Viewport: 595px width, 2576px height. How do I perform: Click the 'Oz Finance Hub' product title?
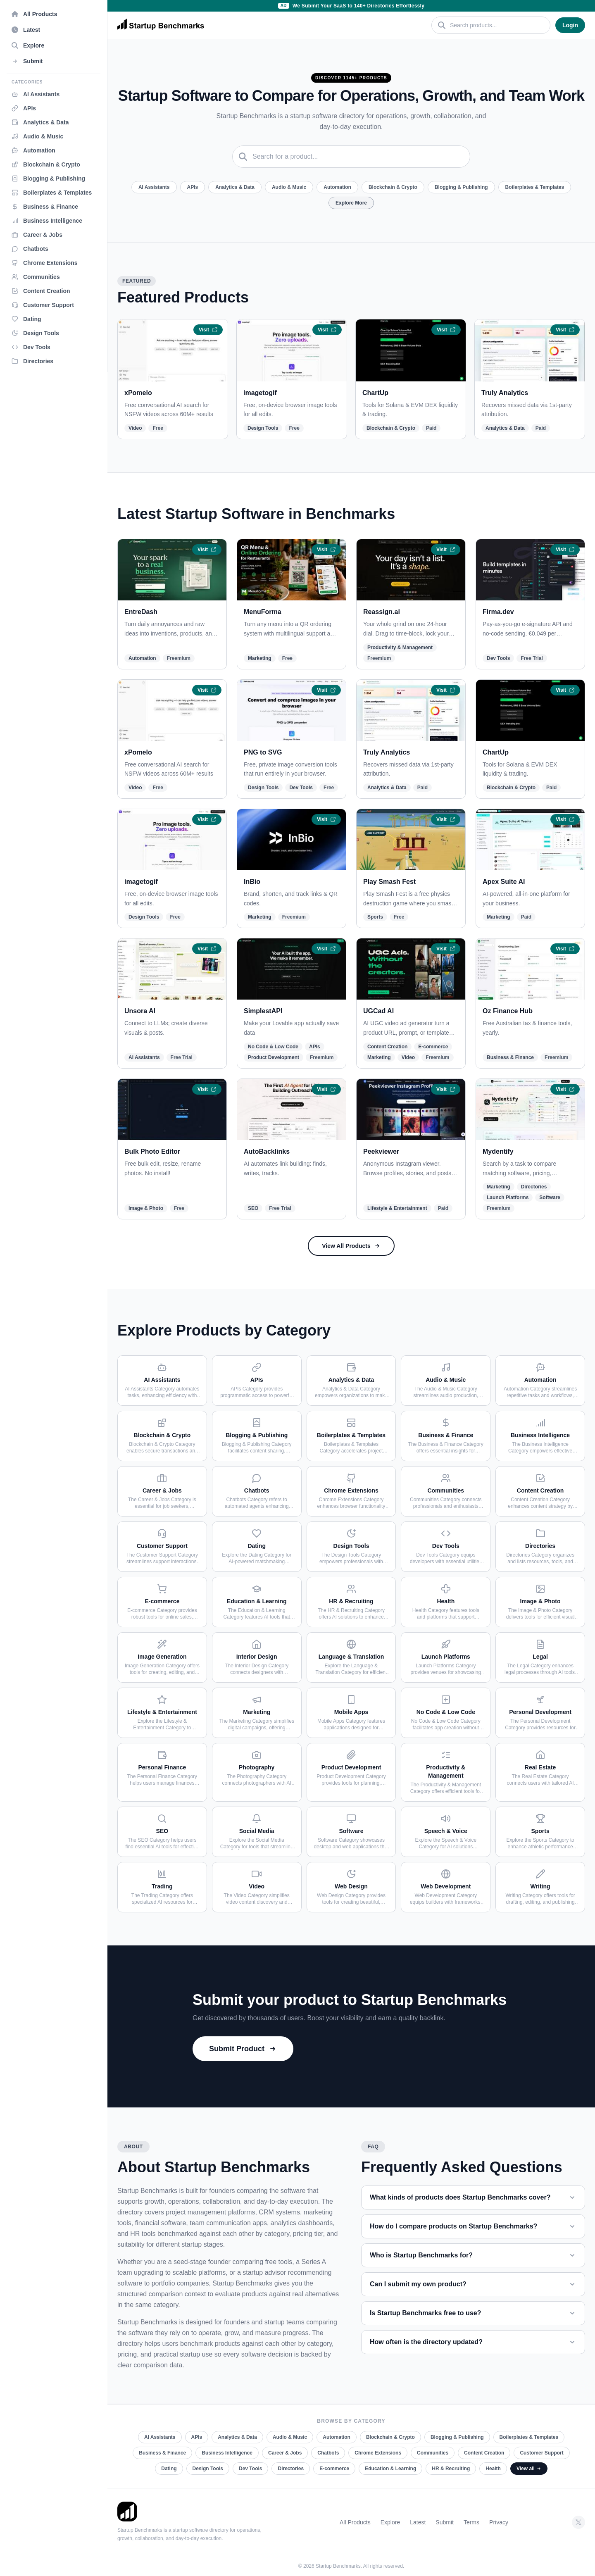(508, 1011)
